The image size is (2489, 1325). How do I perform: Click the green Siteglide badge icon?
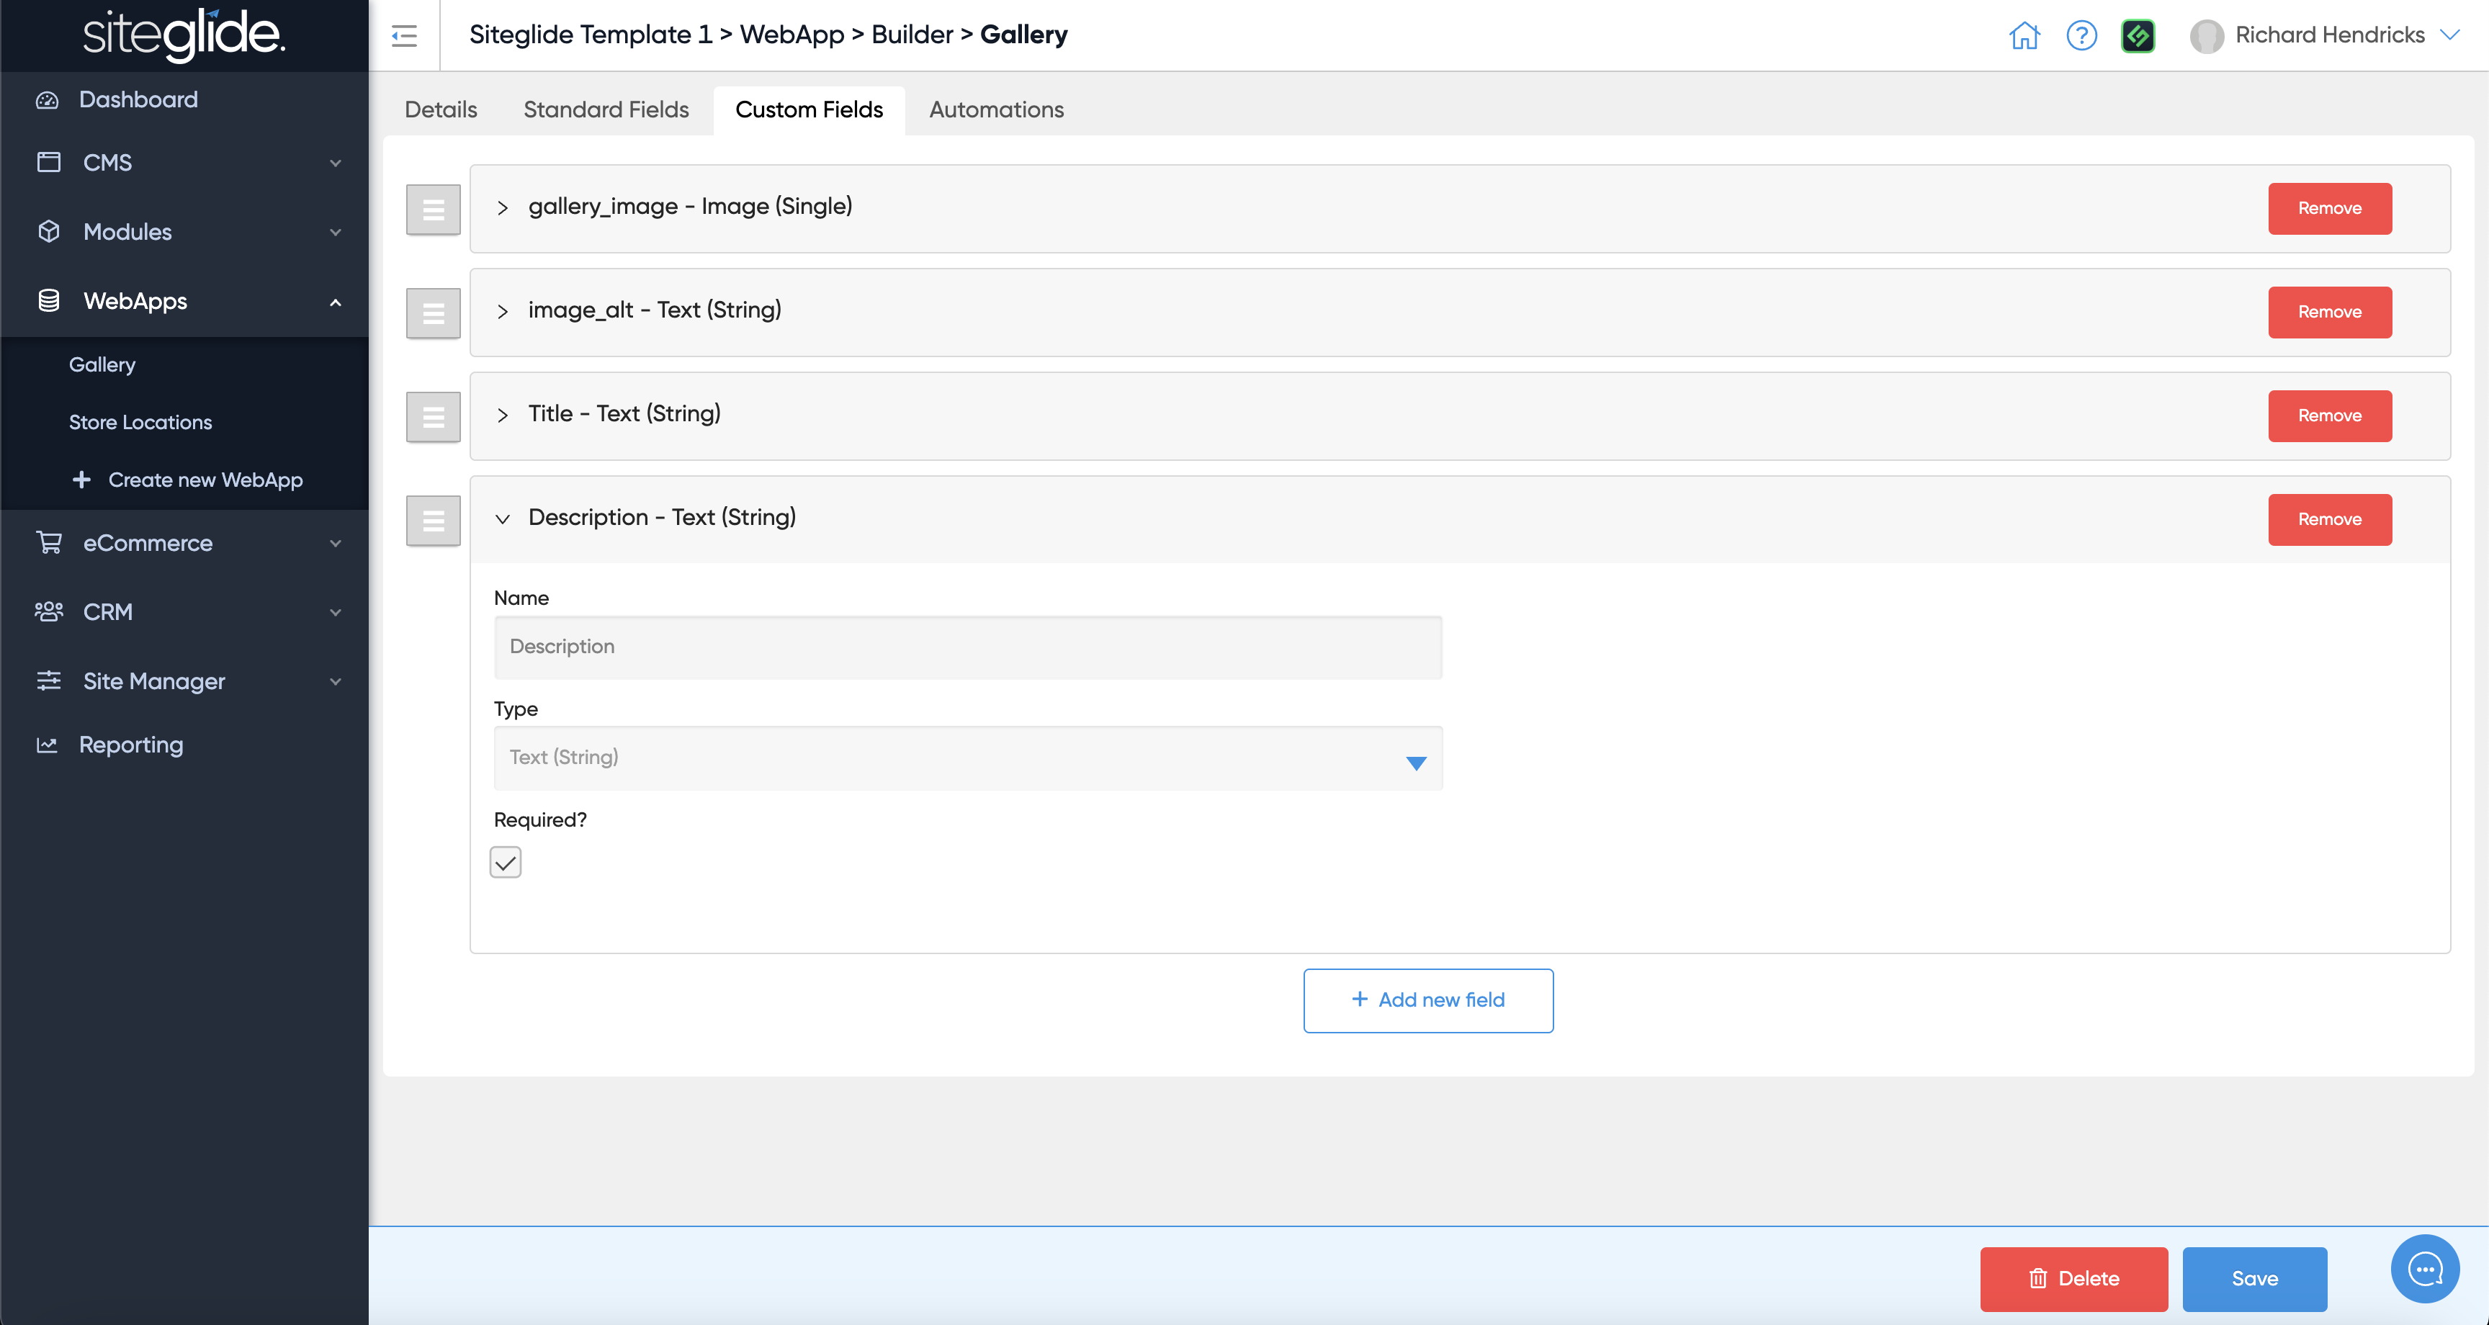(2138, 36)
